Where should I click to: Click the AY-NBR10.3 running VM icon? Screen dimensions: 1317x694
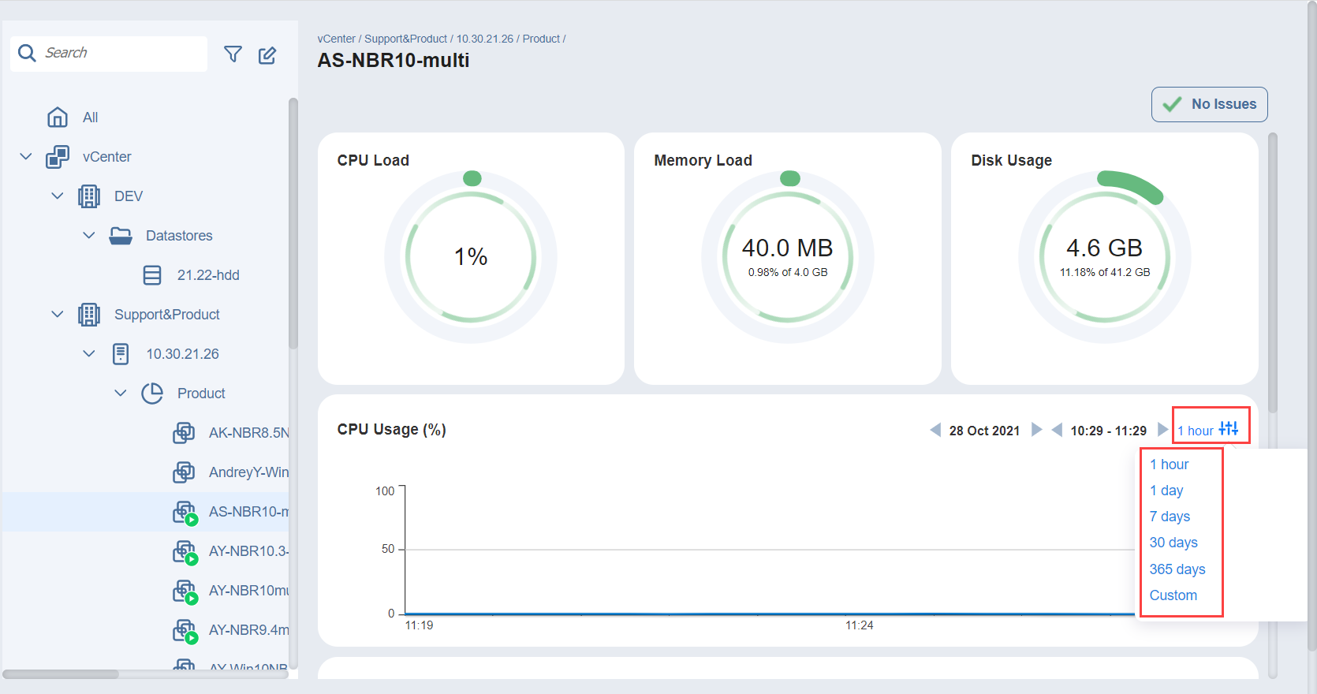(x=185, y=552)
